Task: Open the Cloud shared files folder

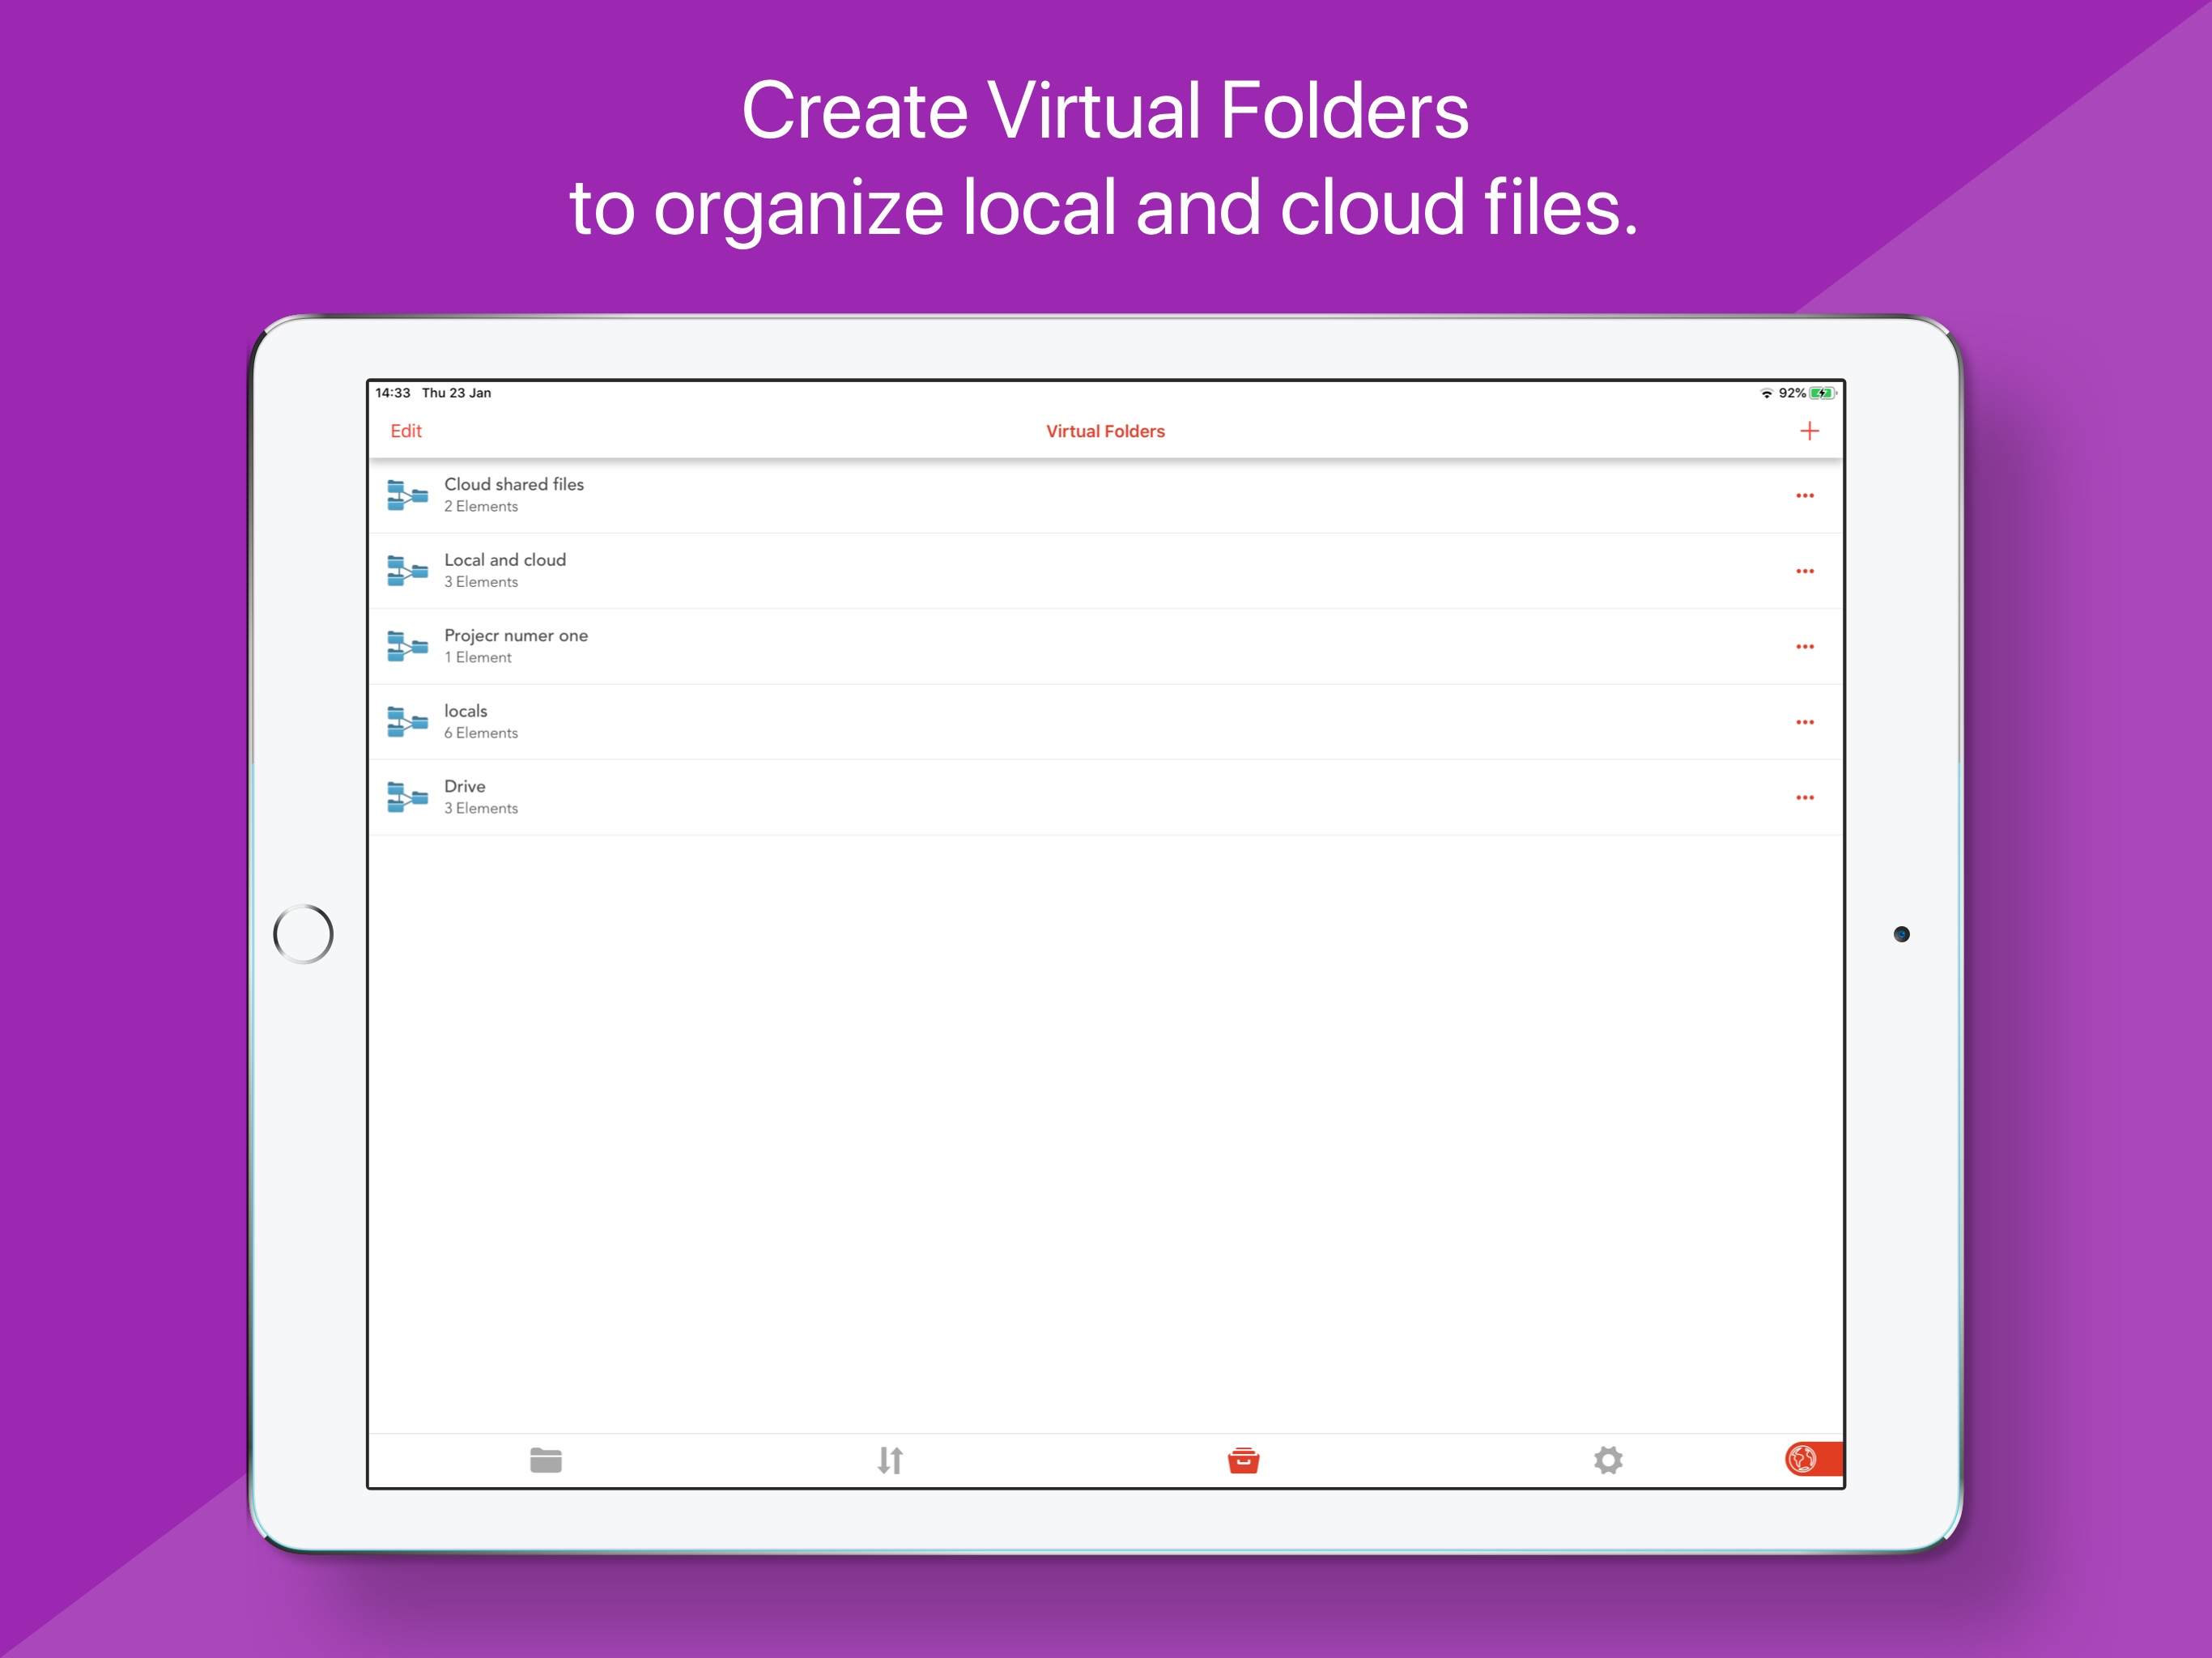Action: tap(514, 485)
